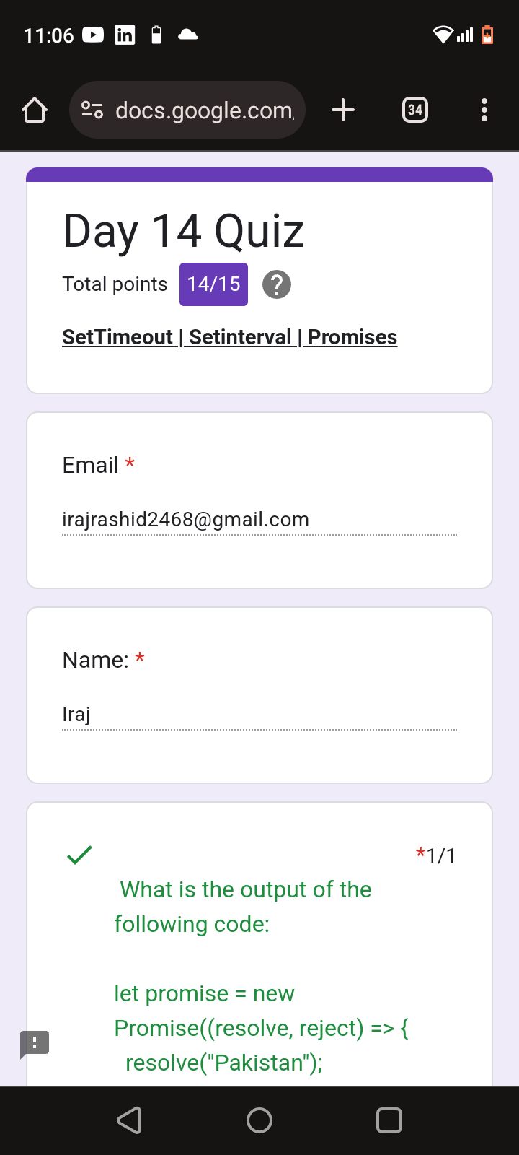Image resolution: width=519 pixels, height=1155 pixels.
Task: Open the tab switcher showing 34 tabs
Action: click(414, 110)
